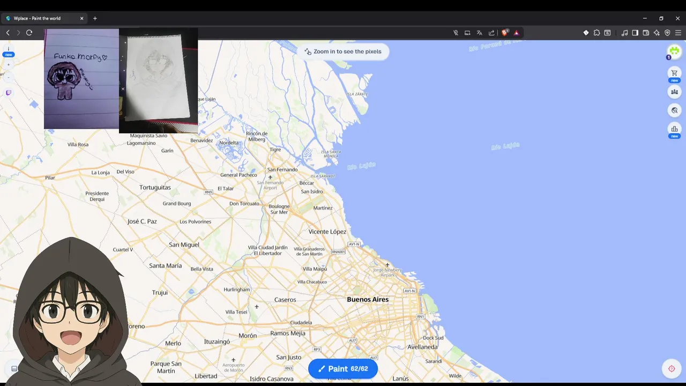Screen dimensions: 686x386
Task: Click the 'San Isidro' map label
Action: pos(312,191)
